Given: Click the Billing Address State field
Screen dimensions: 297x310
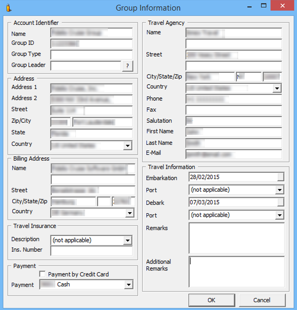Looking at the screenshot, I should pyautogui.click(x=104, y=201).
